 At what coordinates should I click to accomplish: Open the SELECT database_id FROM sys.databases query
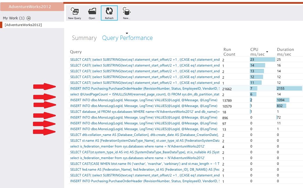coord(145,112)
